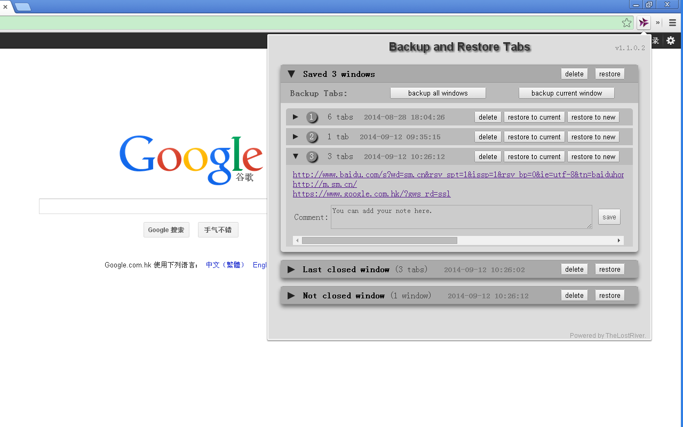The height and width of the screenshot is (427, 683).
Task: Bookmark this page with the star icon
Action: [x=627, y=22]
